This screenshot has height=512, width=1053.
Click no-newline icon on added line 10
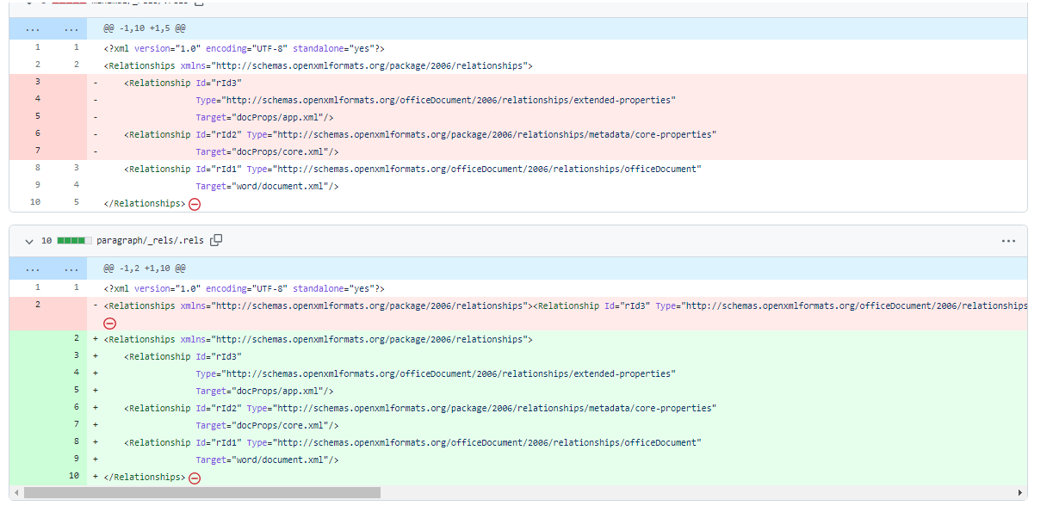pyautogui.click(x=195, y=478)
